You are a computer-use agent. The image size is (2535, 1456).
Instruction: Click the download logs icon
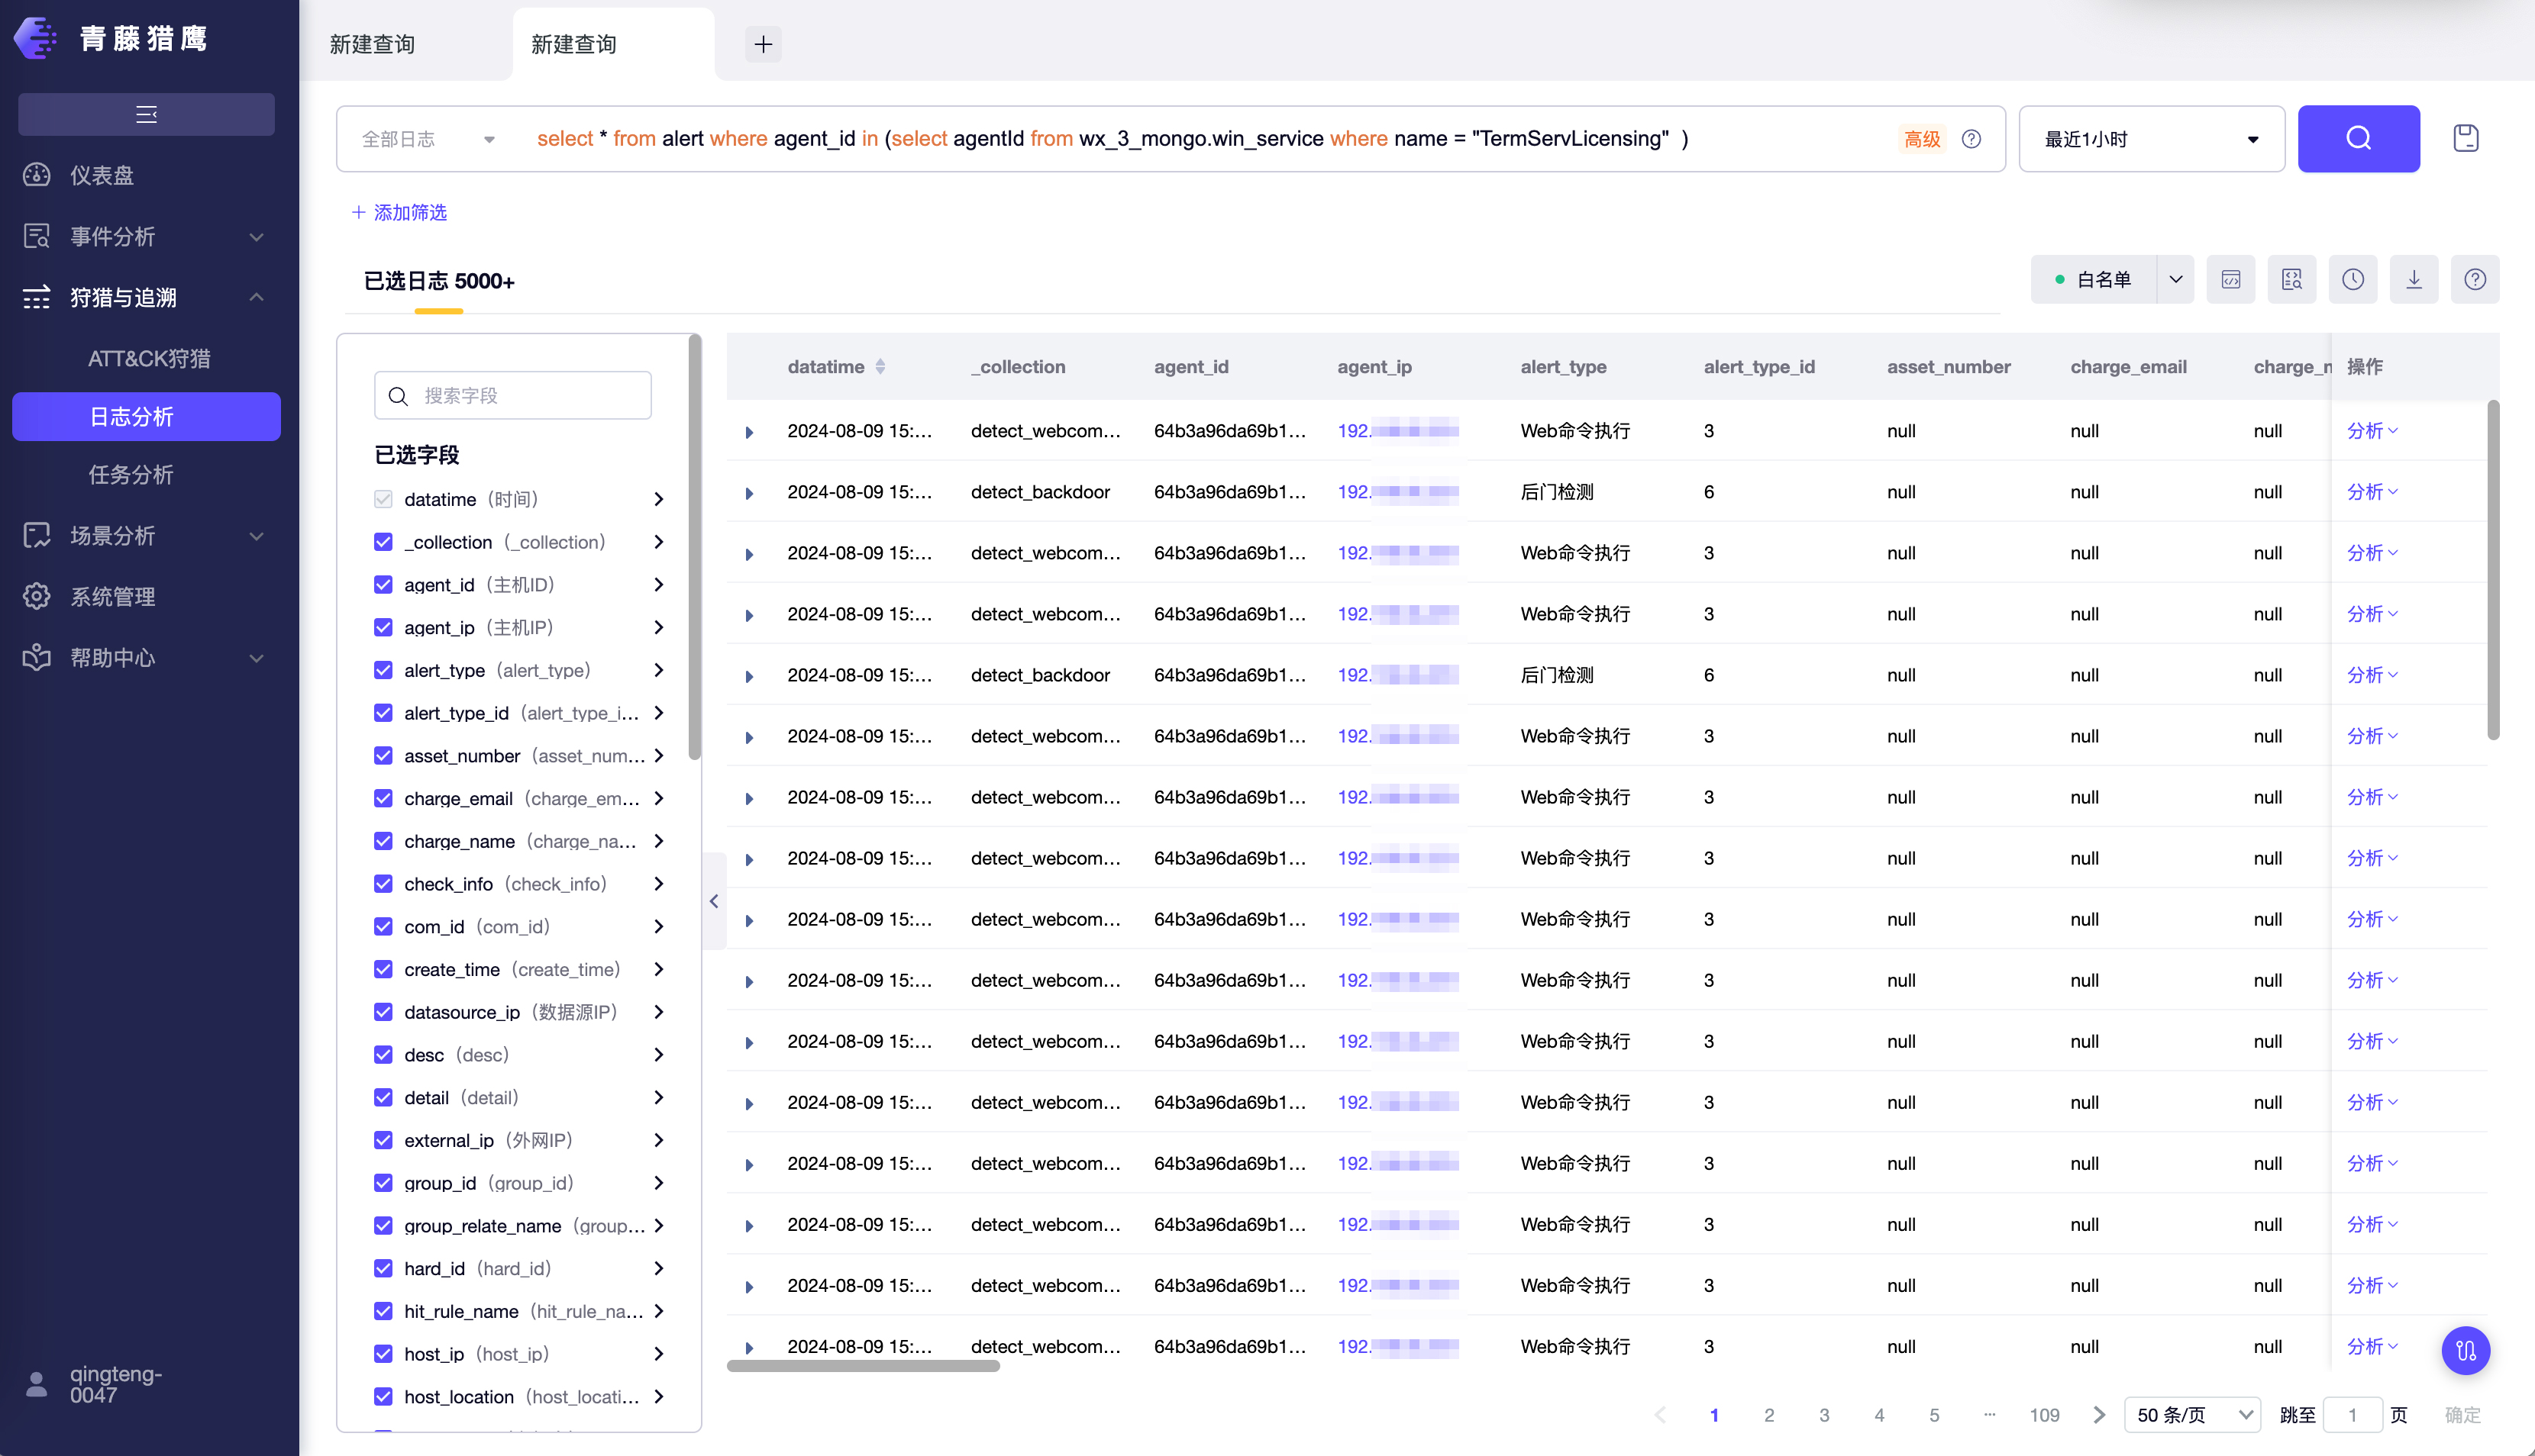pos(2413,280)
